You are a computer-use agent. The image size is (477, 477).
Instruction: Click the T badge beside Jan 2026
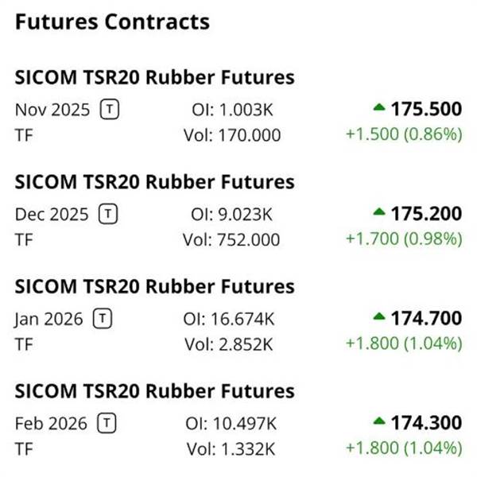point(102,319)
